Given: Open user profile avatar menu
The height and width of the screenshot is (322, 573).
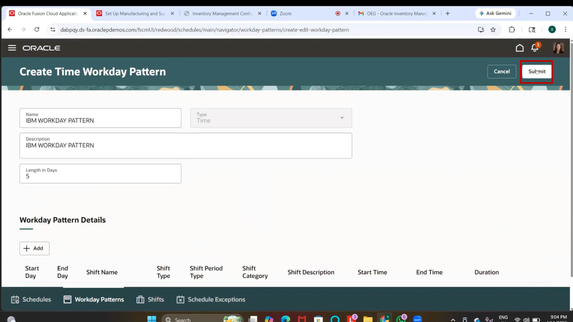Looking at the screenshot, I should coord(558,48).
